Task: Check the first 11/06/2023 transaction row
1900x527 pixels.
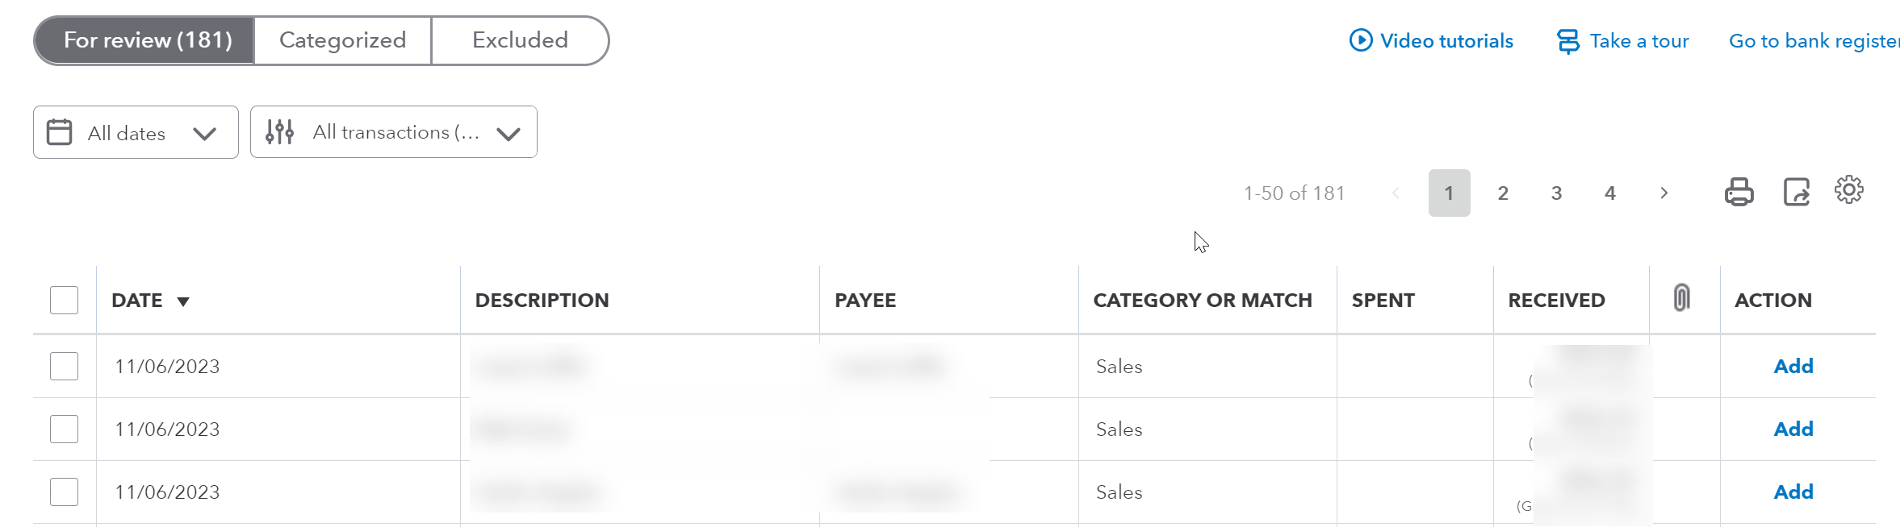Action: pyautogui.click(x=64, y=367)
